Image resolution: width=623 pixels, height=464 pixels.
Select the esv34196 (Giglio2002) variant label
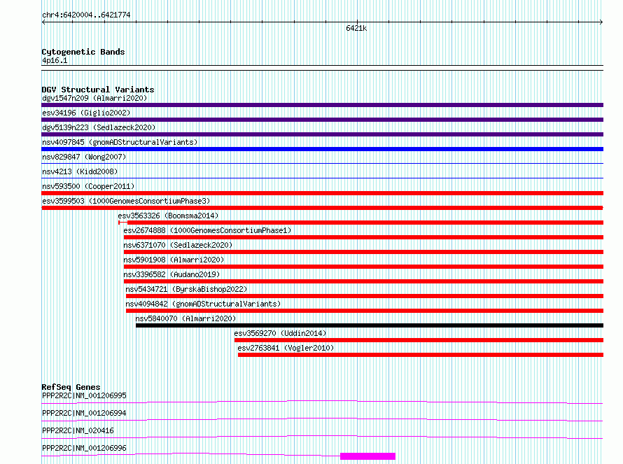pos(86,113)
